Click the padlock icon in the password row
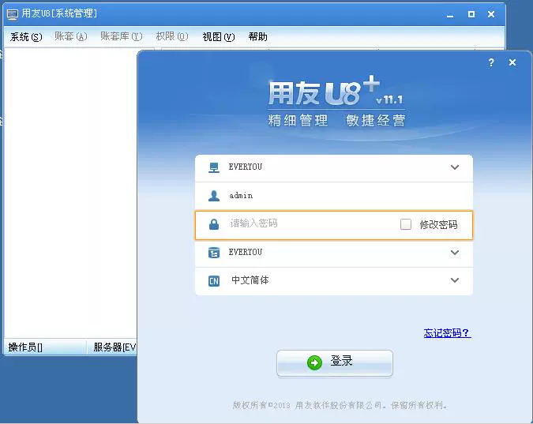 click(x=214, y=224)
